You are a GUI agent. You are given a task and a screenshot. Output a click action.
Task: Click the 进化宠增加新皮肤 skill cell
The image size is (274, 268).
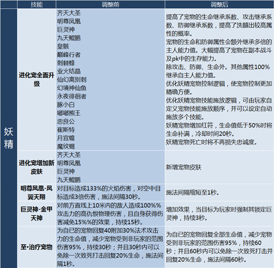tap(37, 167)
